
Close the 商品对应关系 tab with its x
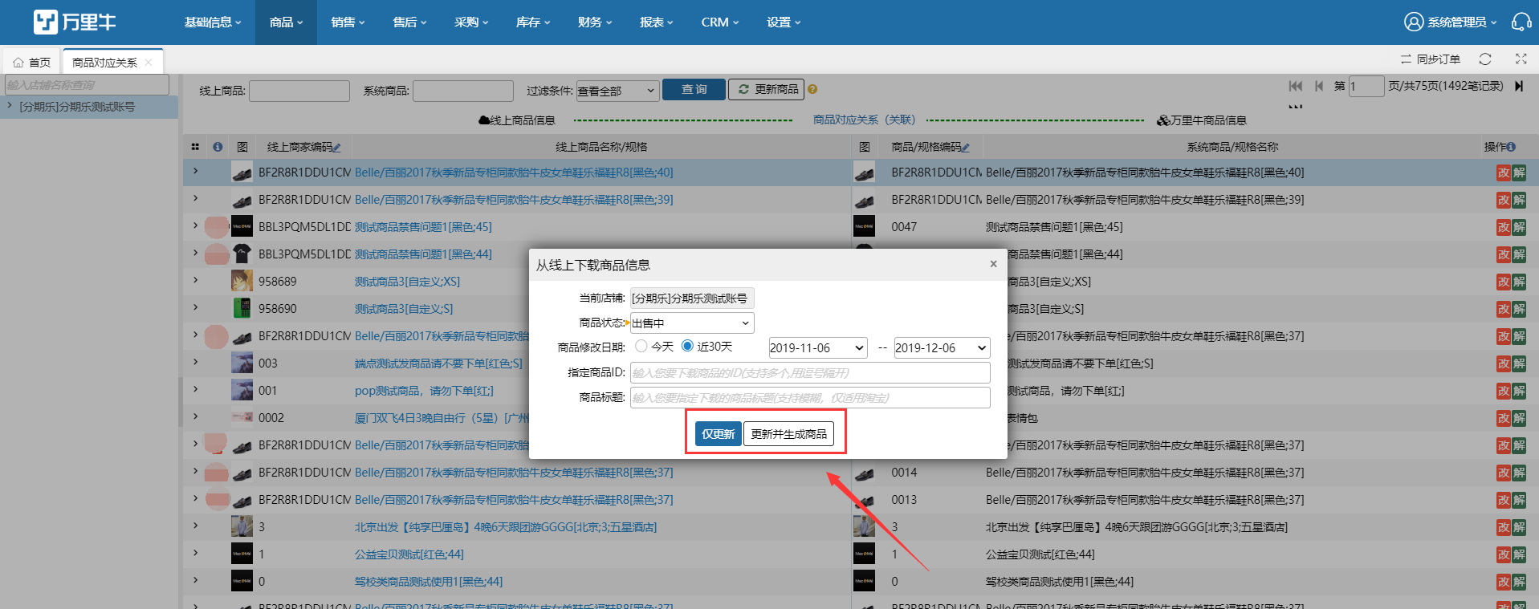[149, 62]
